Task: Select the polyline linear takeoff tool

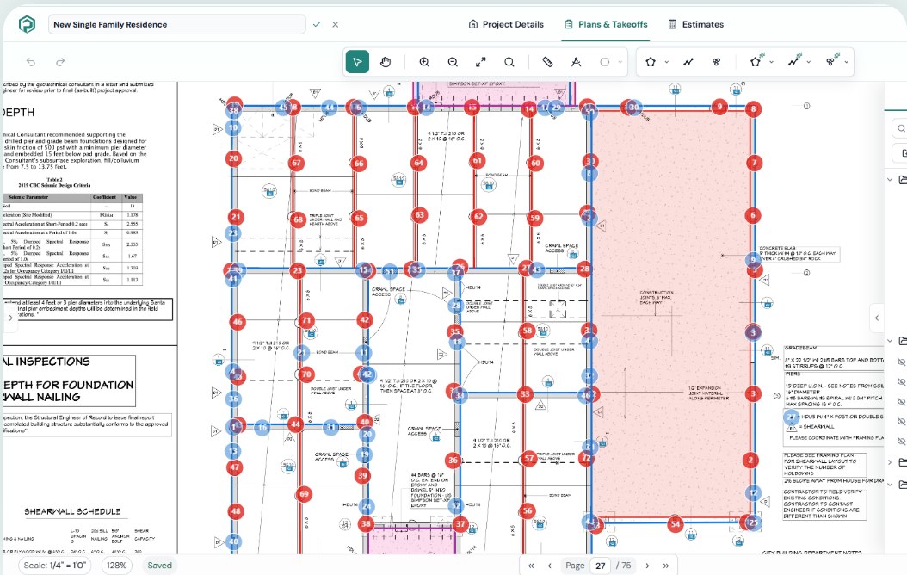Action: pos(688,62)
